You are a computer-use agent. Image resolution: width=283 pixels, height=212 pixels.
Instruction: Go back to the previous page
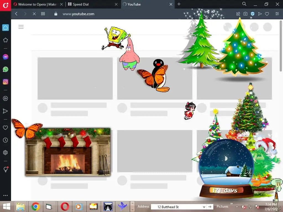click(x=16, y=14)
